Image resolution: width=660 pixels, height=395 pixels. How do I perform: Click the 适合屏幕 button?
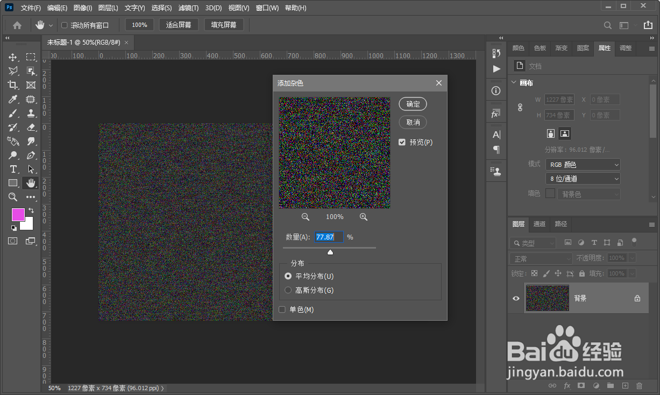click(179, 25)
